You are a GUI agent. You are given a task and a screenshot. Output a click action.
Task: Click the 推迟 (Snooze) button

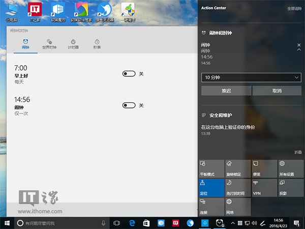226,91
